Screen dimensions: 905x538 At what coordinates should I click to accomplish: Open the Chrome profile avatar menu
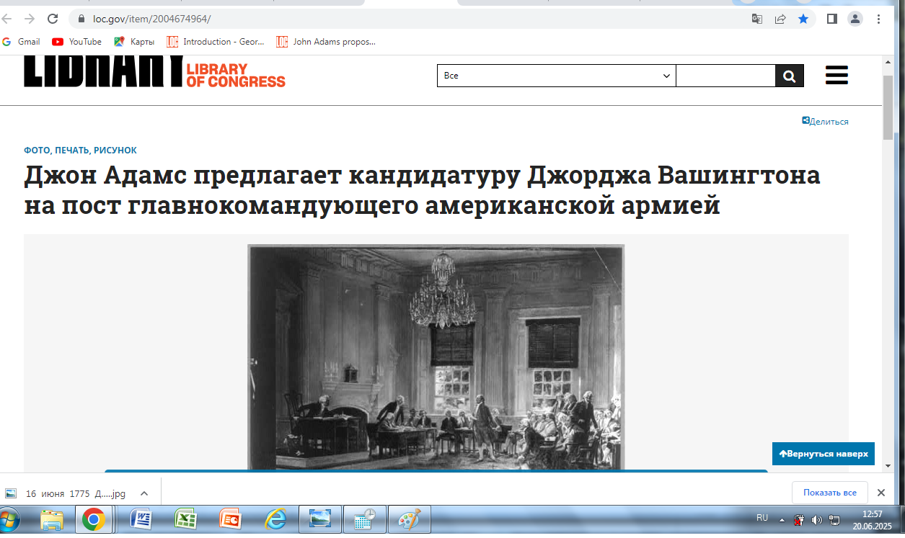coord(855,19)
